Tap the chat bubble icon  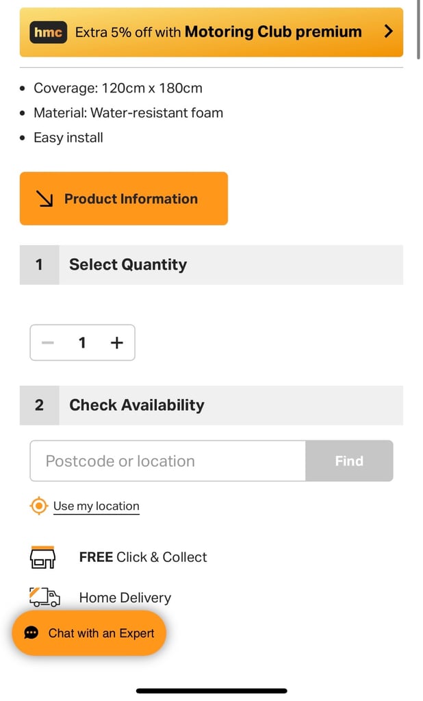coord(31,633)
